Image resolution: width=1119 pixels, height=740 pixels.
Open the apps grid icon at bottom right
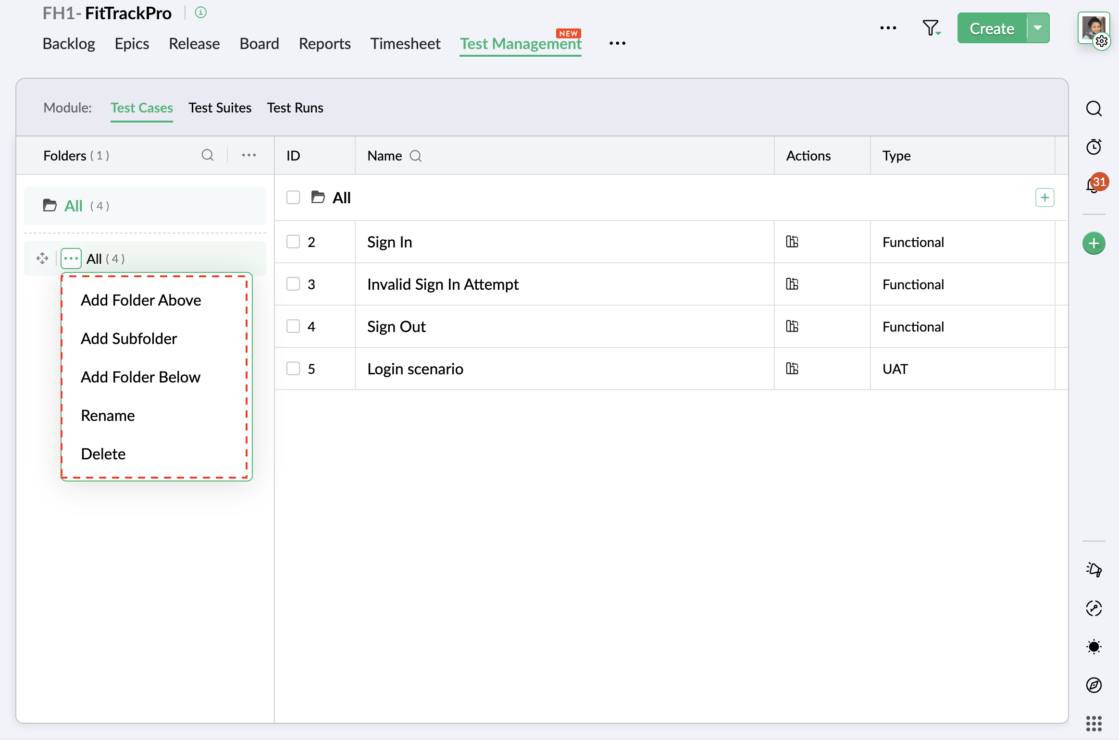pos(1094,723)
